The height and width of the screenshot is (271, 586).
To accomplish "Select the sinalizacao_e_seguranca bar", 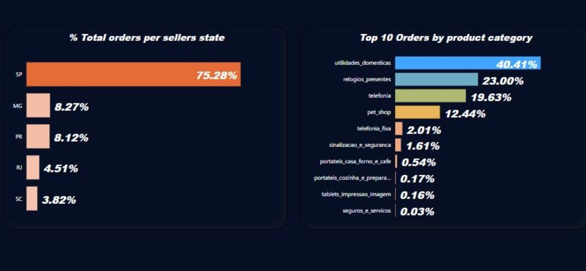I will point(398,145).
